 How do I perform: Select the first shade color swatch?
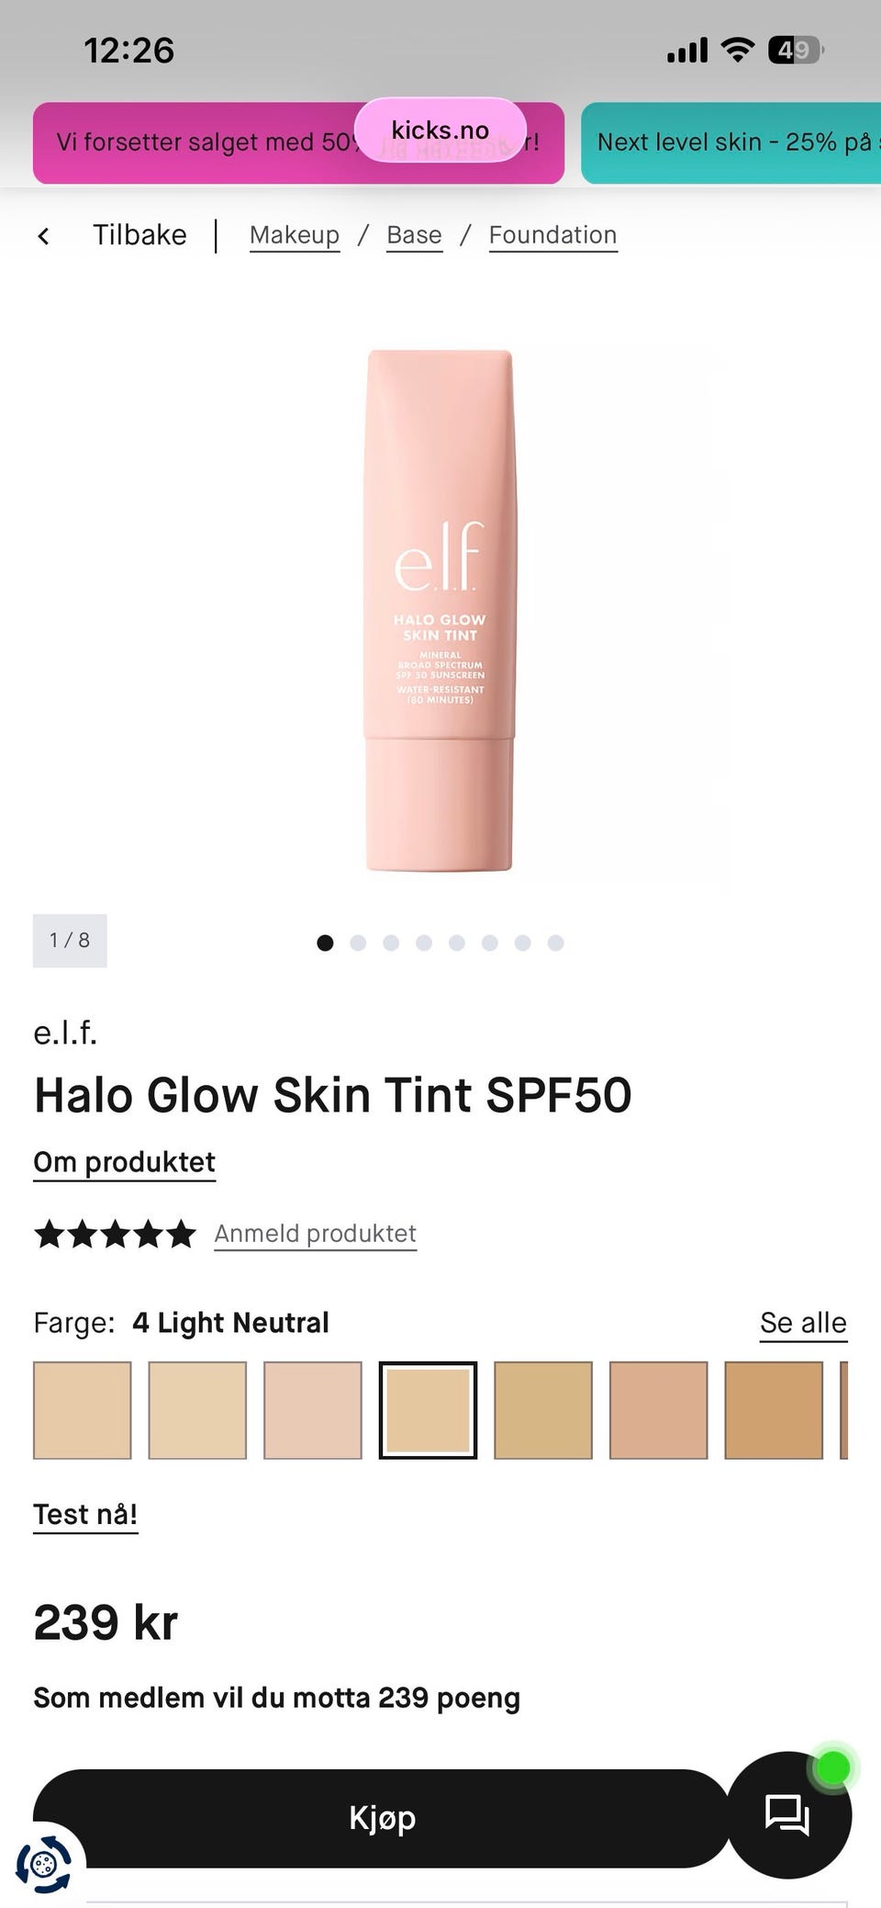[x=83, y=1410]
